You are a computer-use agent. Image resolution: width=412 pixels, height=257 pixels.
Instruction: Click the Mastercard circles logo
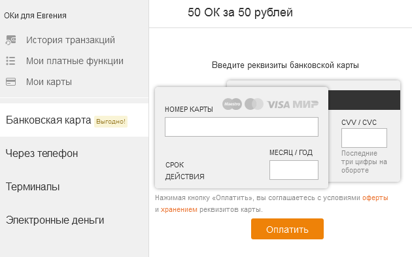pyautogui.click(x=254, y=104)
